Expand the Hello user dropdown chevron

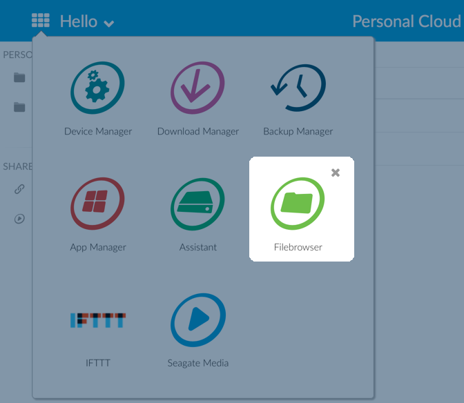click(109, 23)
